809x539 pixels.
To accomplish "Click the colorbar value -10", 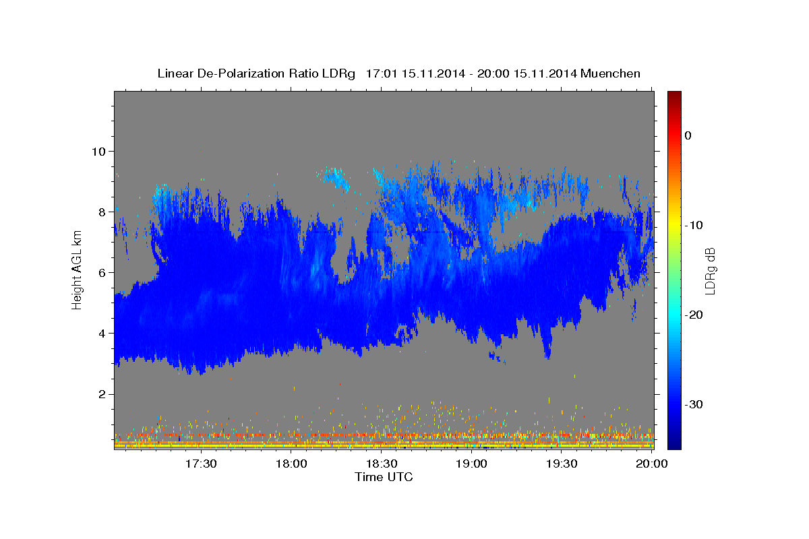I will click(x=694, y=225).
